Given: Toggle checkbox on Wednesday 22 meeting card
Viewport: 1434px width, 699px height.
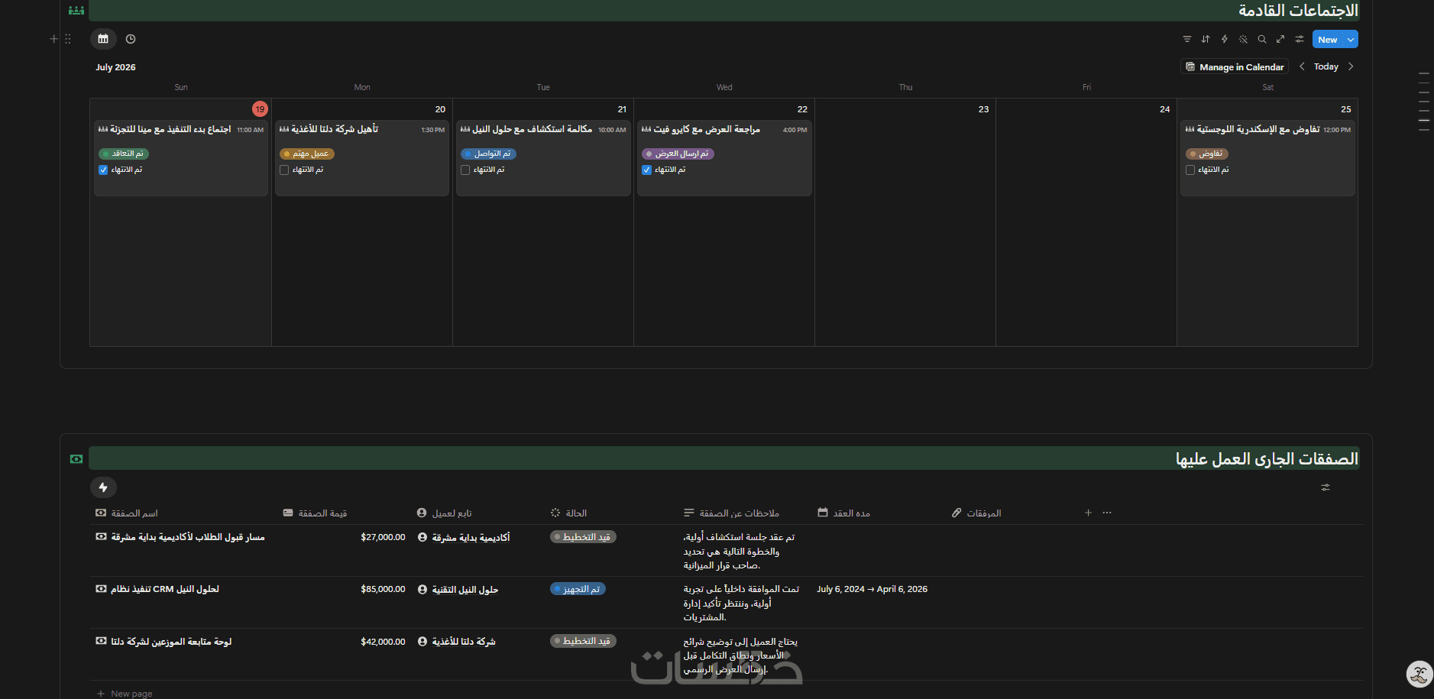Looking at the screenshot, I should [x=646, y=170].
